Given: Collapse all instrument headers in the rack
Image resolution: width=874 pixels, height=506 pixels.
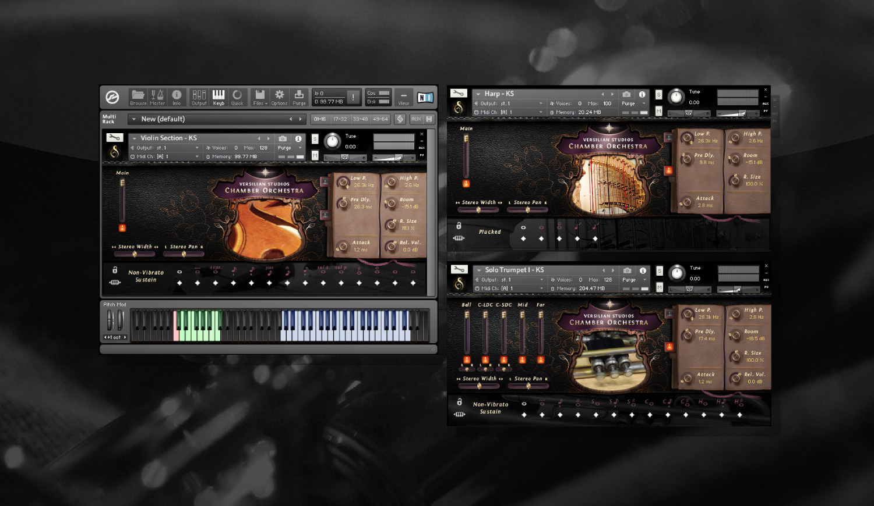Looking at the screenshot, I should tap(429, 119).
